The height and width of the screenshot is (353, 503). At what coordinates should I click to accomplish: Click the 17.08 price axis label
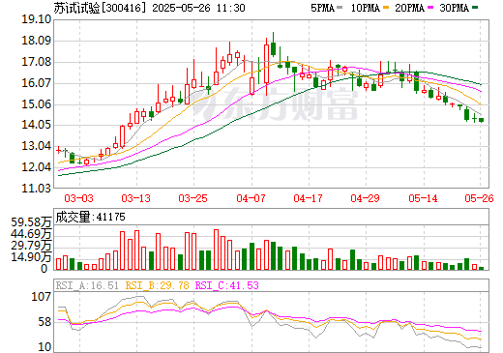[x=36, y=62]
